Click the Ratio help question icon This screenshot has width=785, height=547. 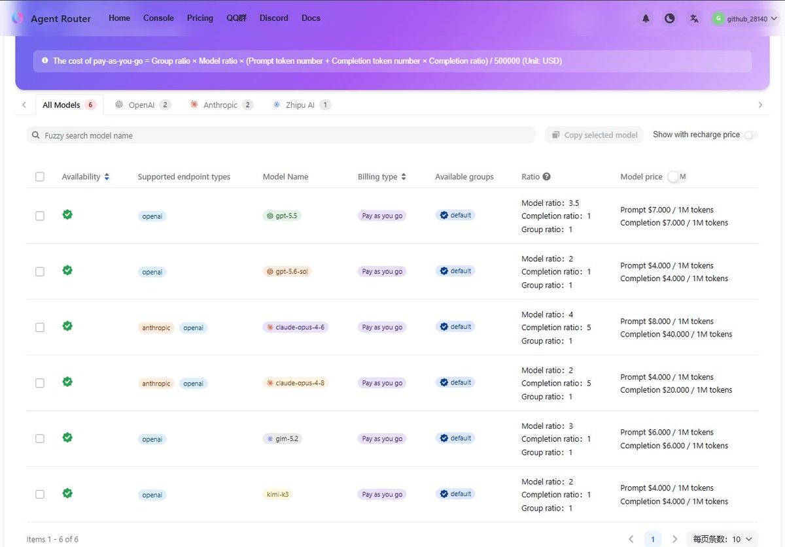(x=547, y=176)
